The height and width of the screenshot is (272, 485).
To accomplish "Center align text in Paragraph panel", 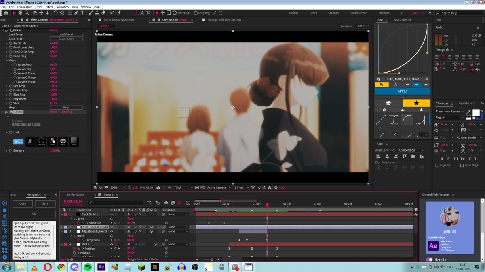I will point(443,57).
